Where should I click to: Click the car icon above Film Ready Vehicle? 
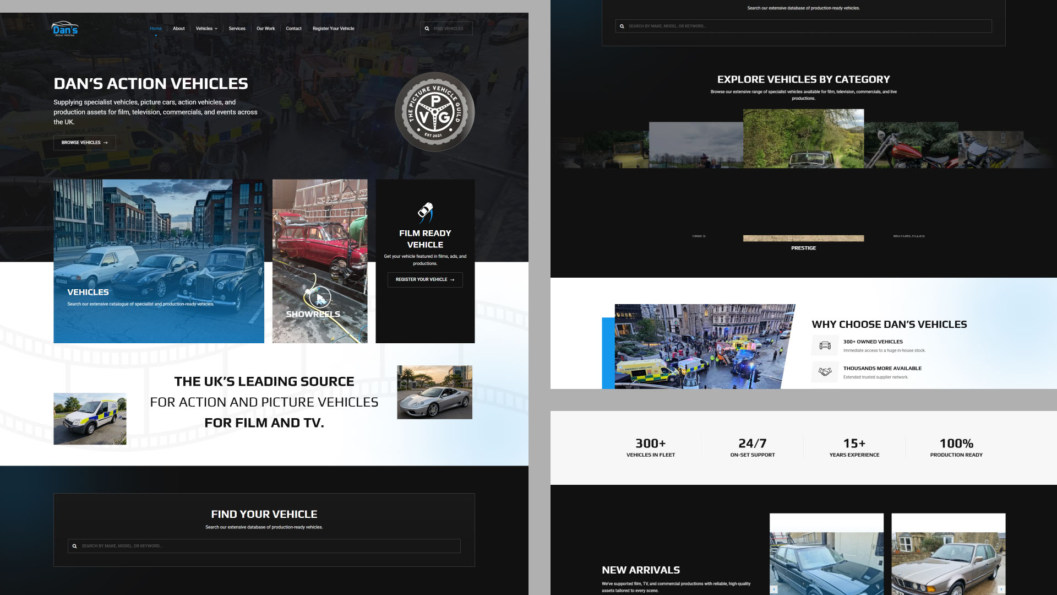point(425,212)
